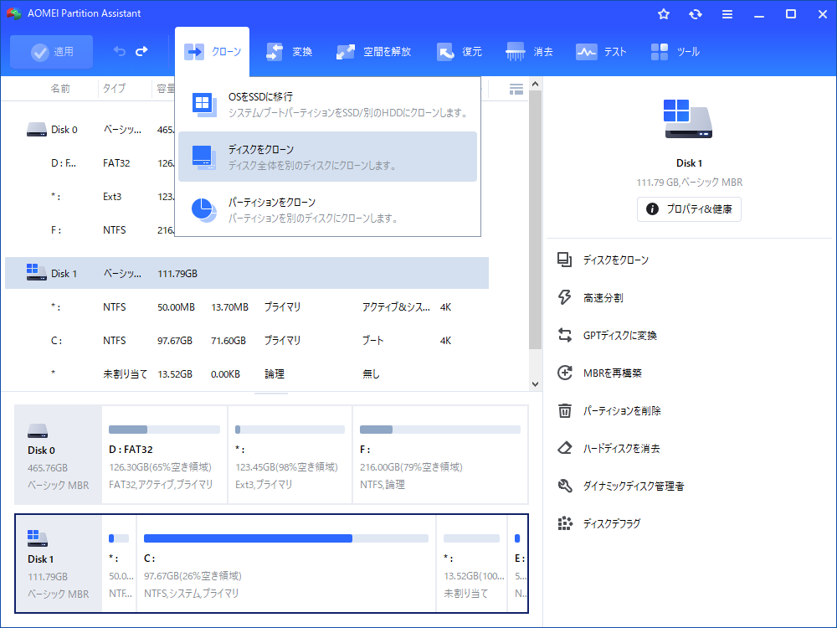Click the ツール grid icon
The width and height of the screenshot is (837, 628).
[660, 52]
